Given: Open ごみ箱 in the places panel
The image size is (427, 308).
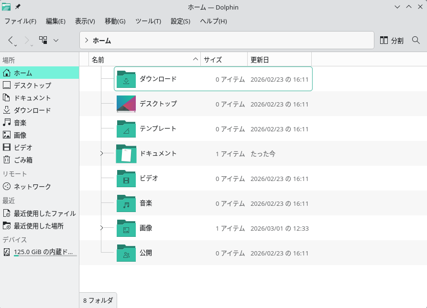Looking at the screenshot, I should pos(23,160).
